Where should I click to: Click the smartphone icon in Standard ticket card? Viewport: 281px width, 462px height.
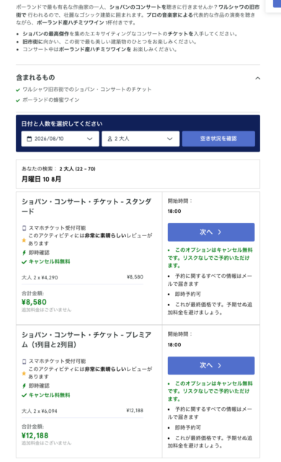(24, 228)
